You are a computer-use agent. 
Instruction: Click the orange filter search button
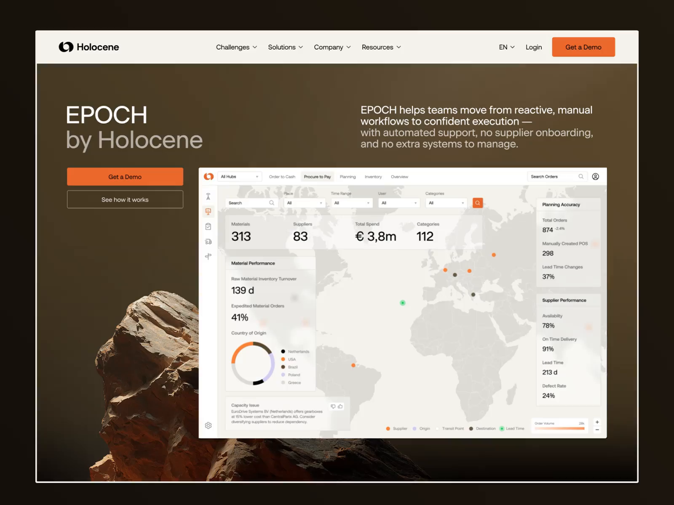point(478,203)
